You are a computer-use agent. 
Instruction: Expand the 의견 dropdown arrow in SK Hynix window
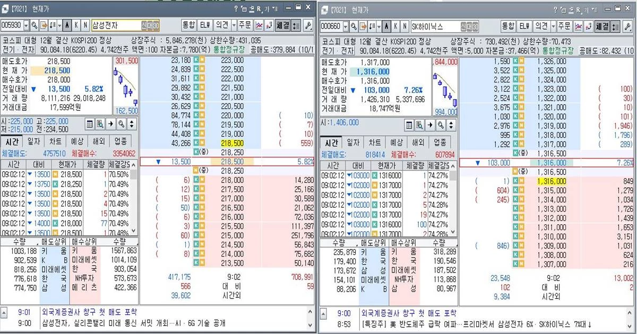pyautogui.click(x=553, y=26)
